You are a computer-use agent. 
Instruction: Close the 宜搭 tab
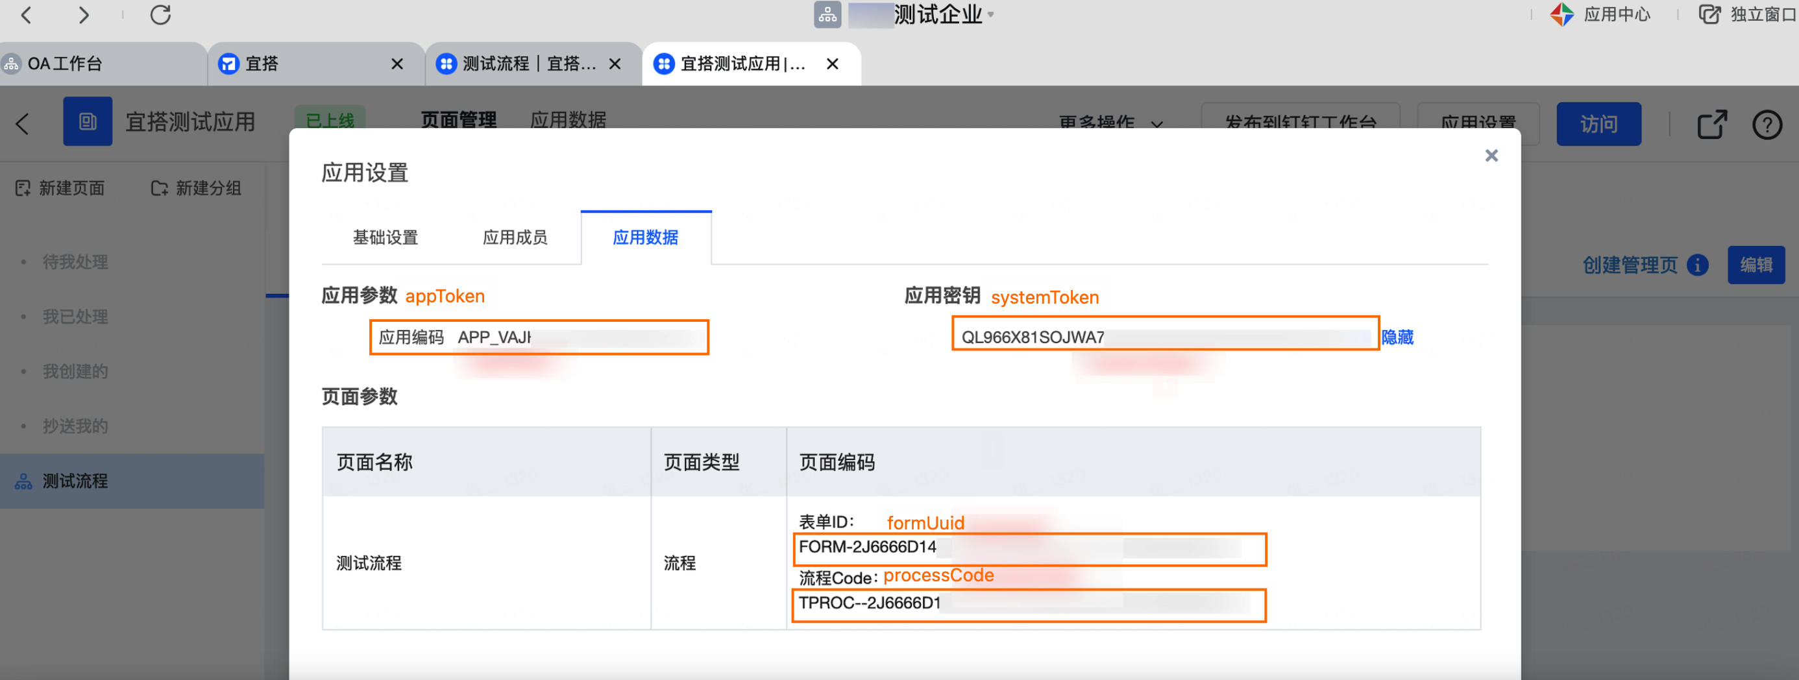click(x=397, y=64)
